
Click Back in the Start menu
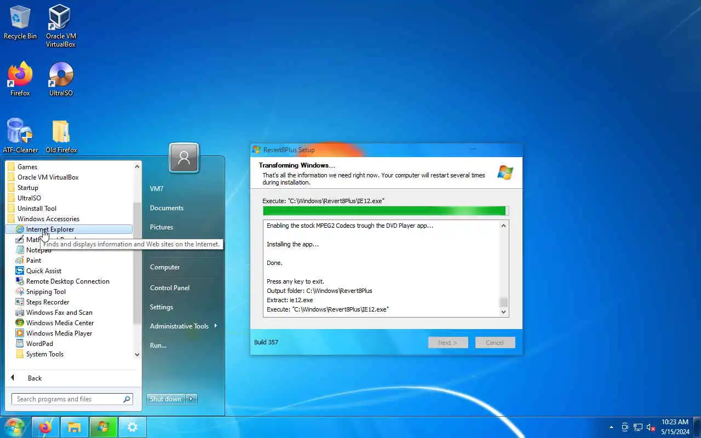[26, 378]
